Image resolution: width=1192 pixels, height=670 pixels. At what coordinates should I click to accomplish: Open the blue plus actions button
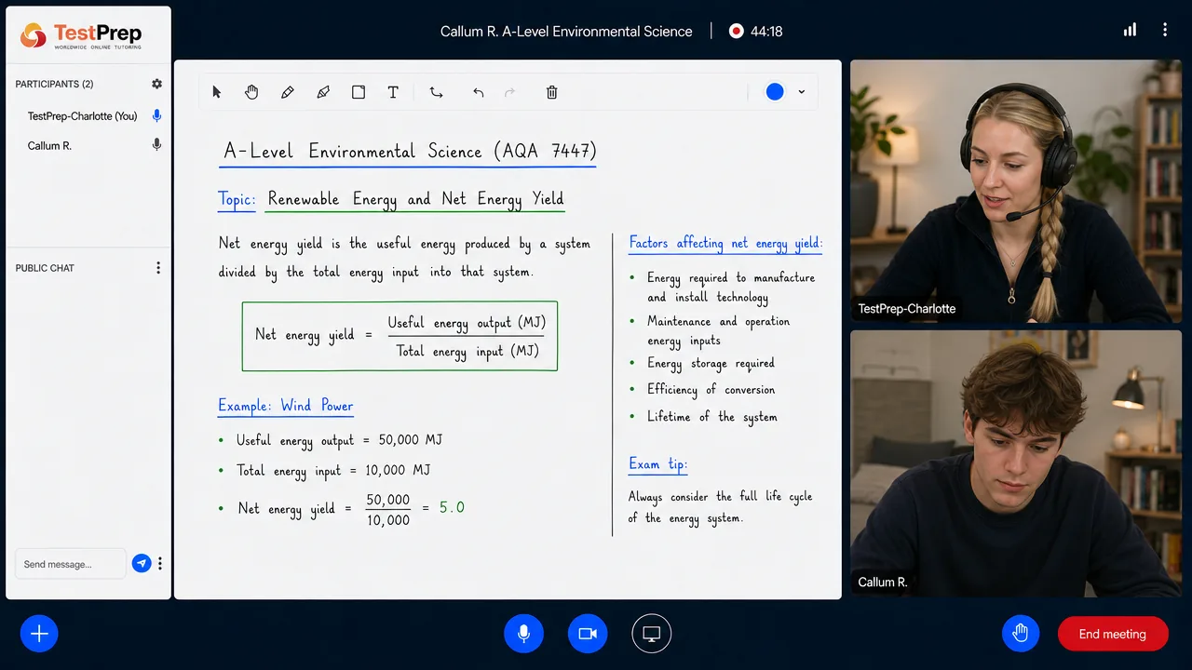[x=39, y=634]
